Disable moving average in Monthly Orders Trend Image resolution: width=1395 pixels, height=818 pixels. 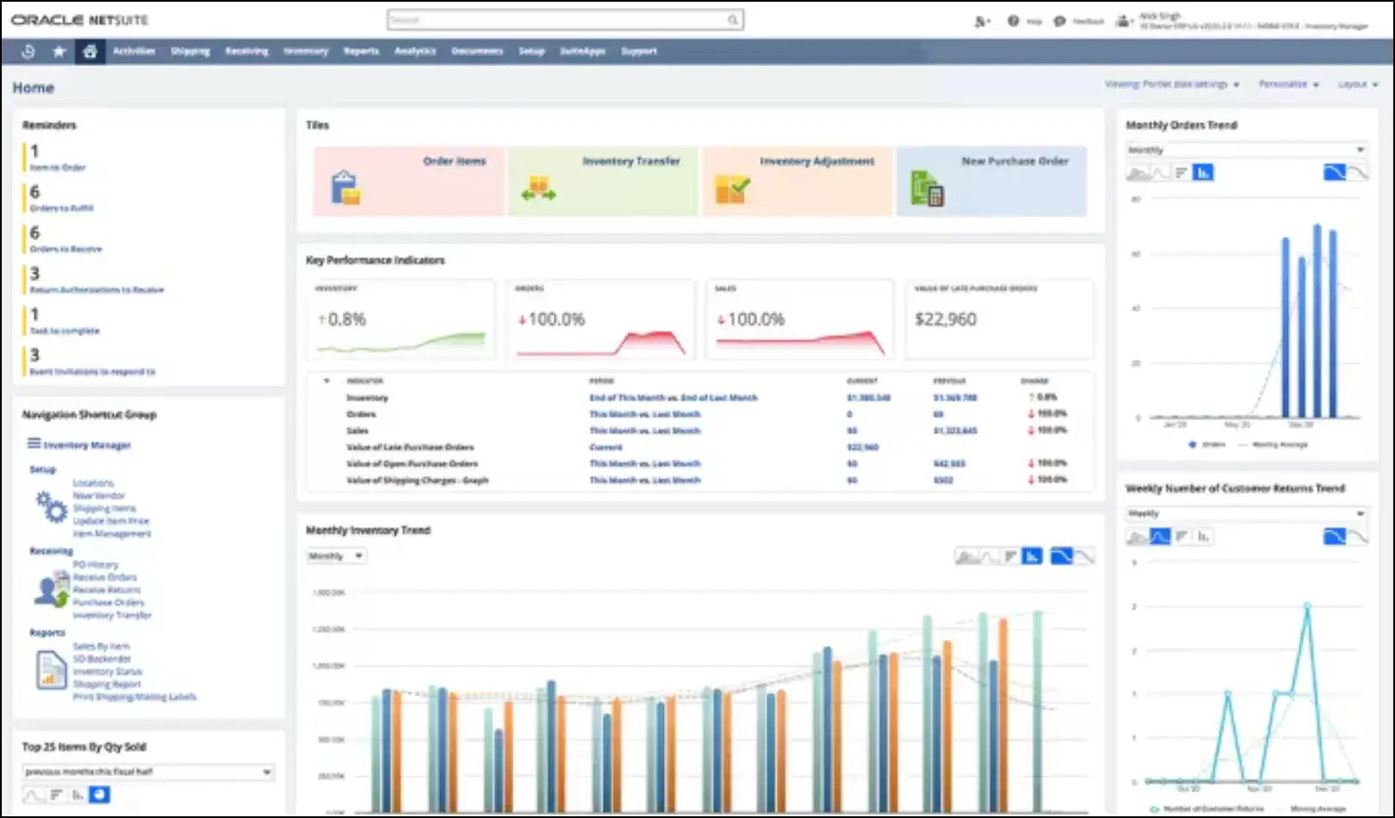click(x=1357, y=173)
